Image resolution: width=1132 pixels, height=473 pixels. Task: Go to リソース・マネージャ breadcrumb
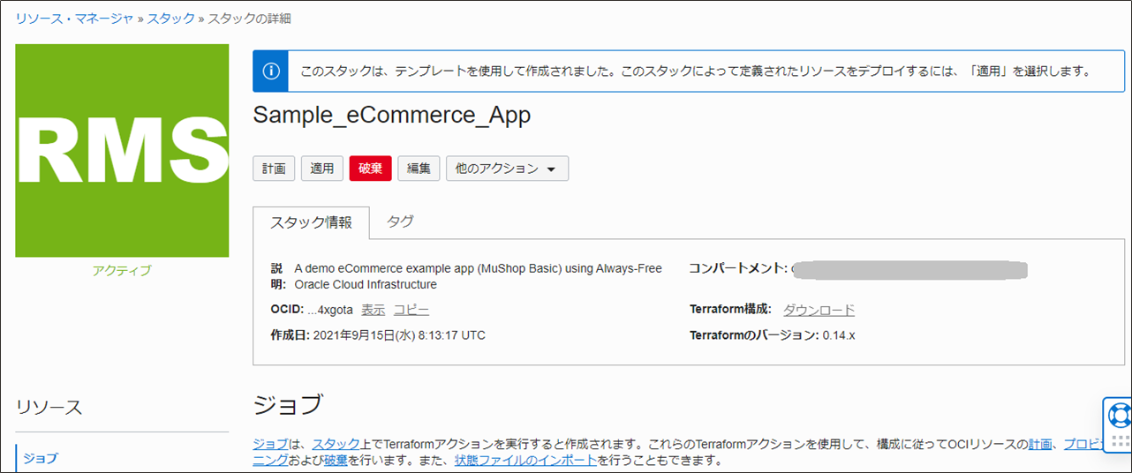pos(73,19)
